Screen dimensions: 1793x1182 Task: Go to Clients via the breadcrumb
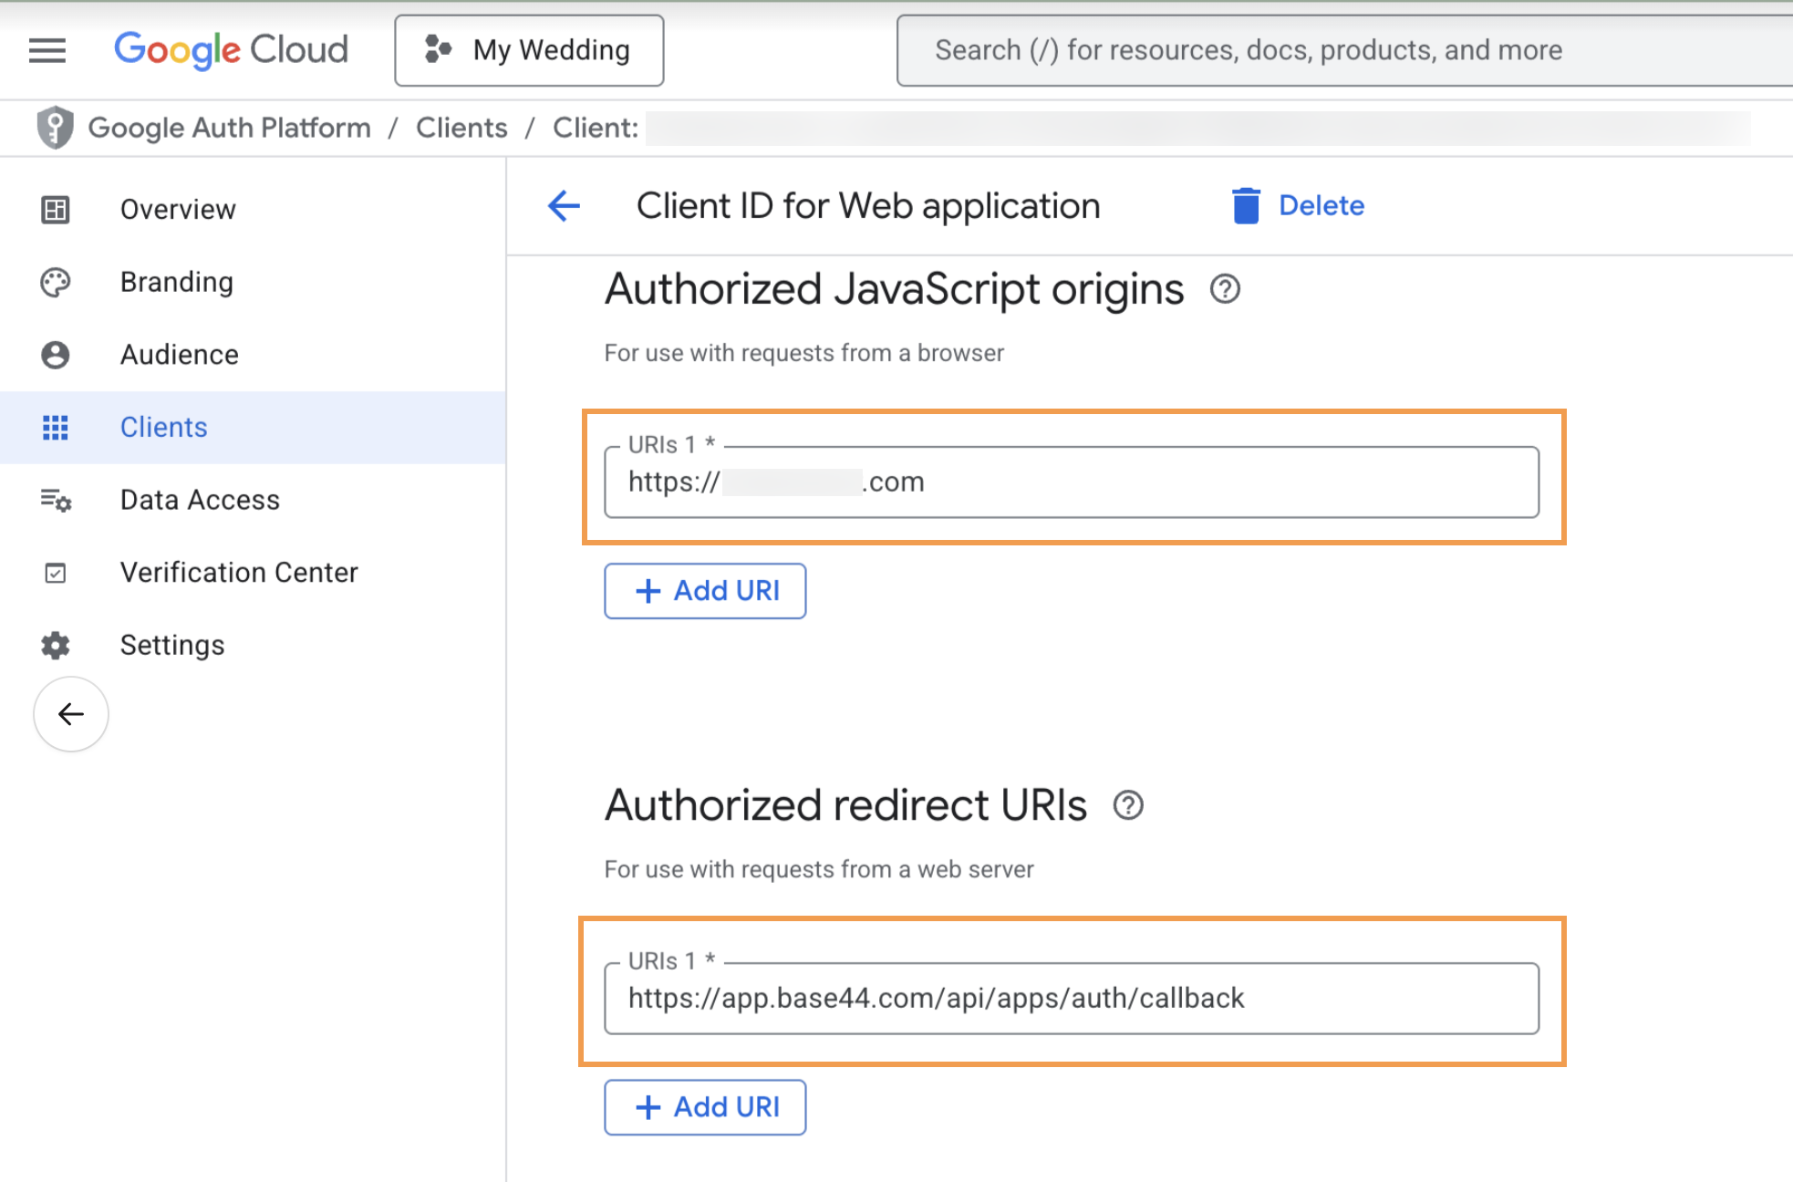461,128
